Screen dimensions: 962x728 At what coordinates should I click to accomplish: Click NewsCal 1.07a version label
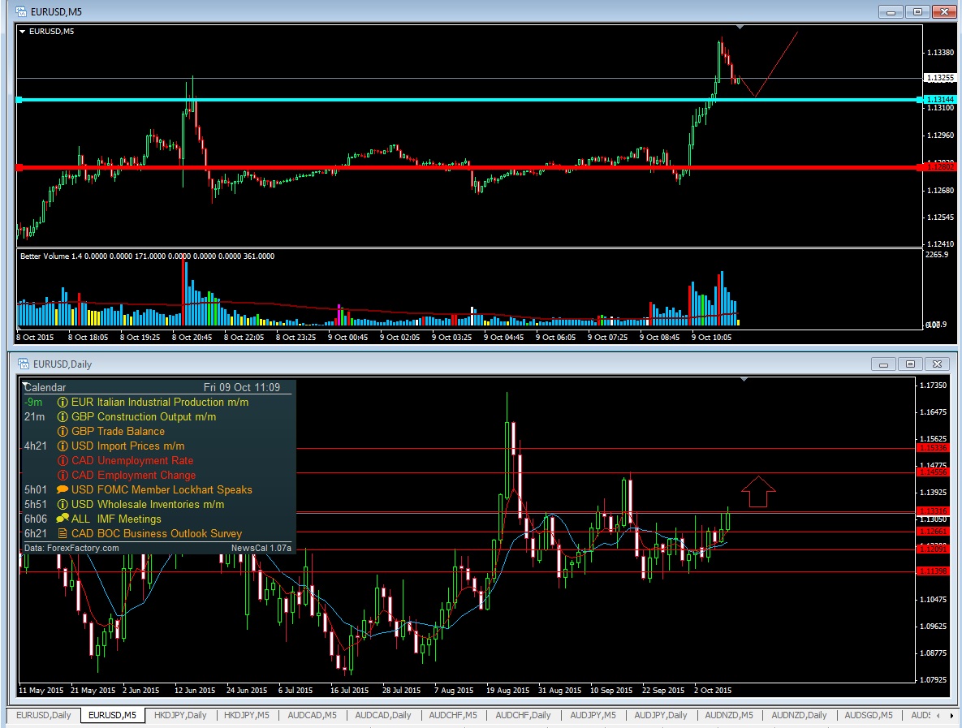(261, 549)
